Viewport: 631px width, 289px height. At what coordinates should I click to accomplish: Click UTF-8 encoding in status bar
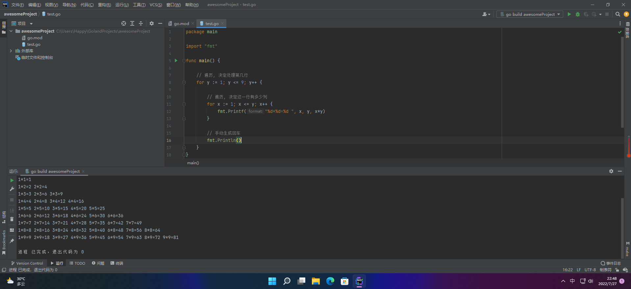[590, 270]
